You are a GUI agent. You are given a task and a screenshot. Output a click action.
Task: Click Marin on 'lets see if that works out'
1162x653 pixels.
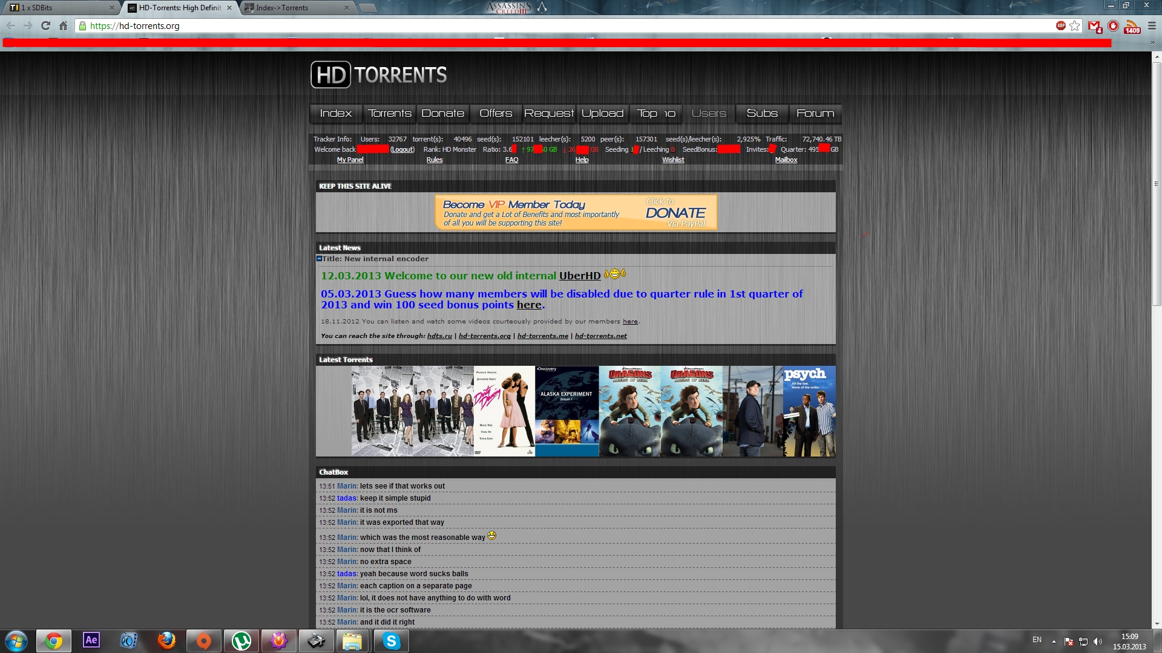click(x=347, y=486)
